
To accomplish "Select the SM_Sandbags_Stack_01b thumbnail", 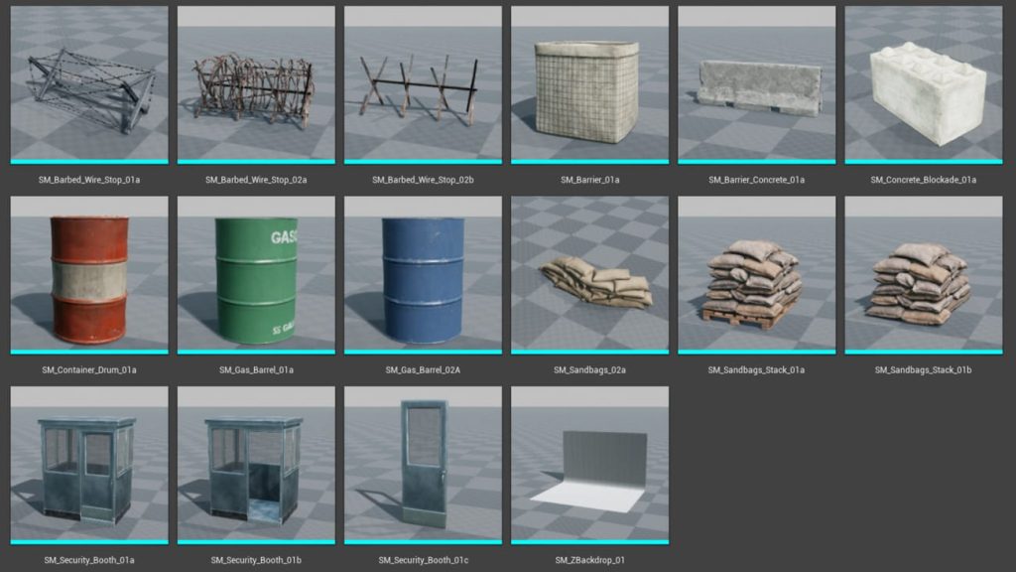I will click(924, 276).
